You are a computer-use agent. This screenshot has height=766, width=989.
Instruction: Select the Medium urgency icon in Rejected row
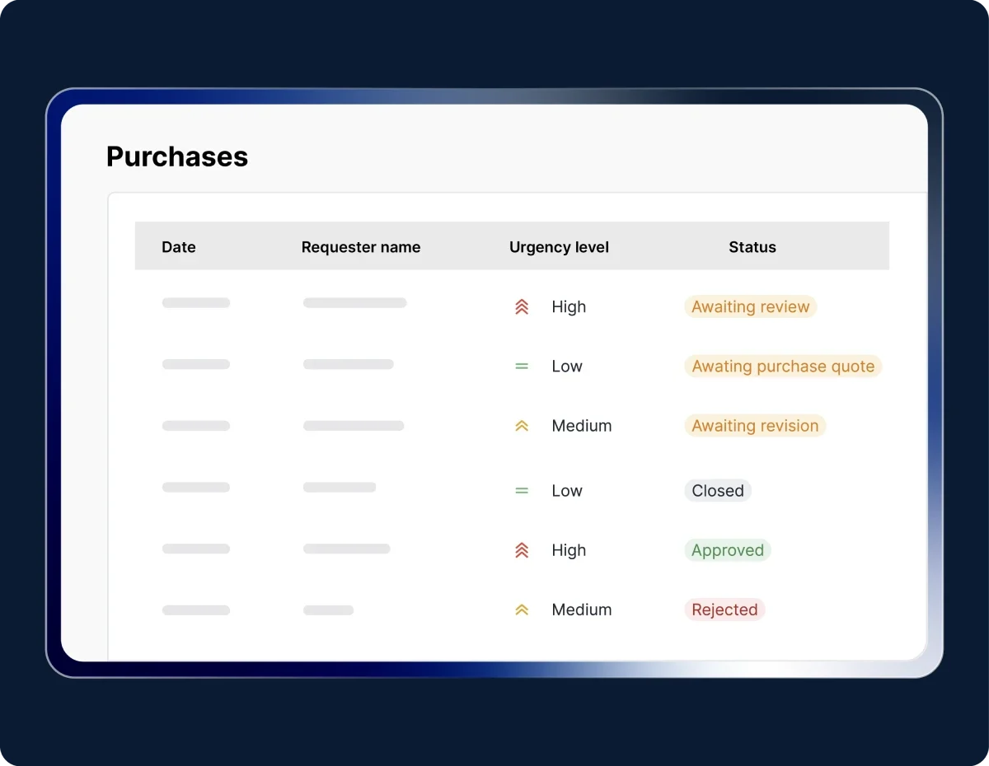coord(521,610)
